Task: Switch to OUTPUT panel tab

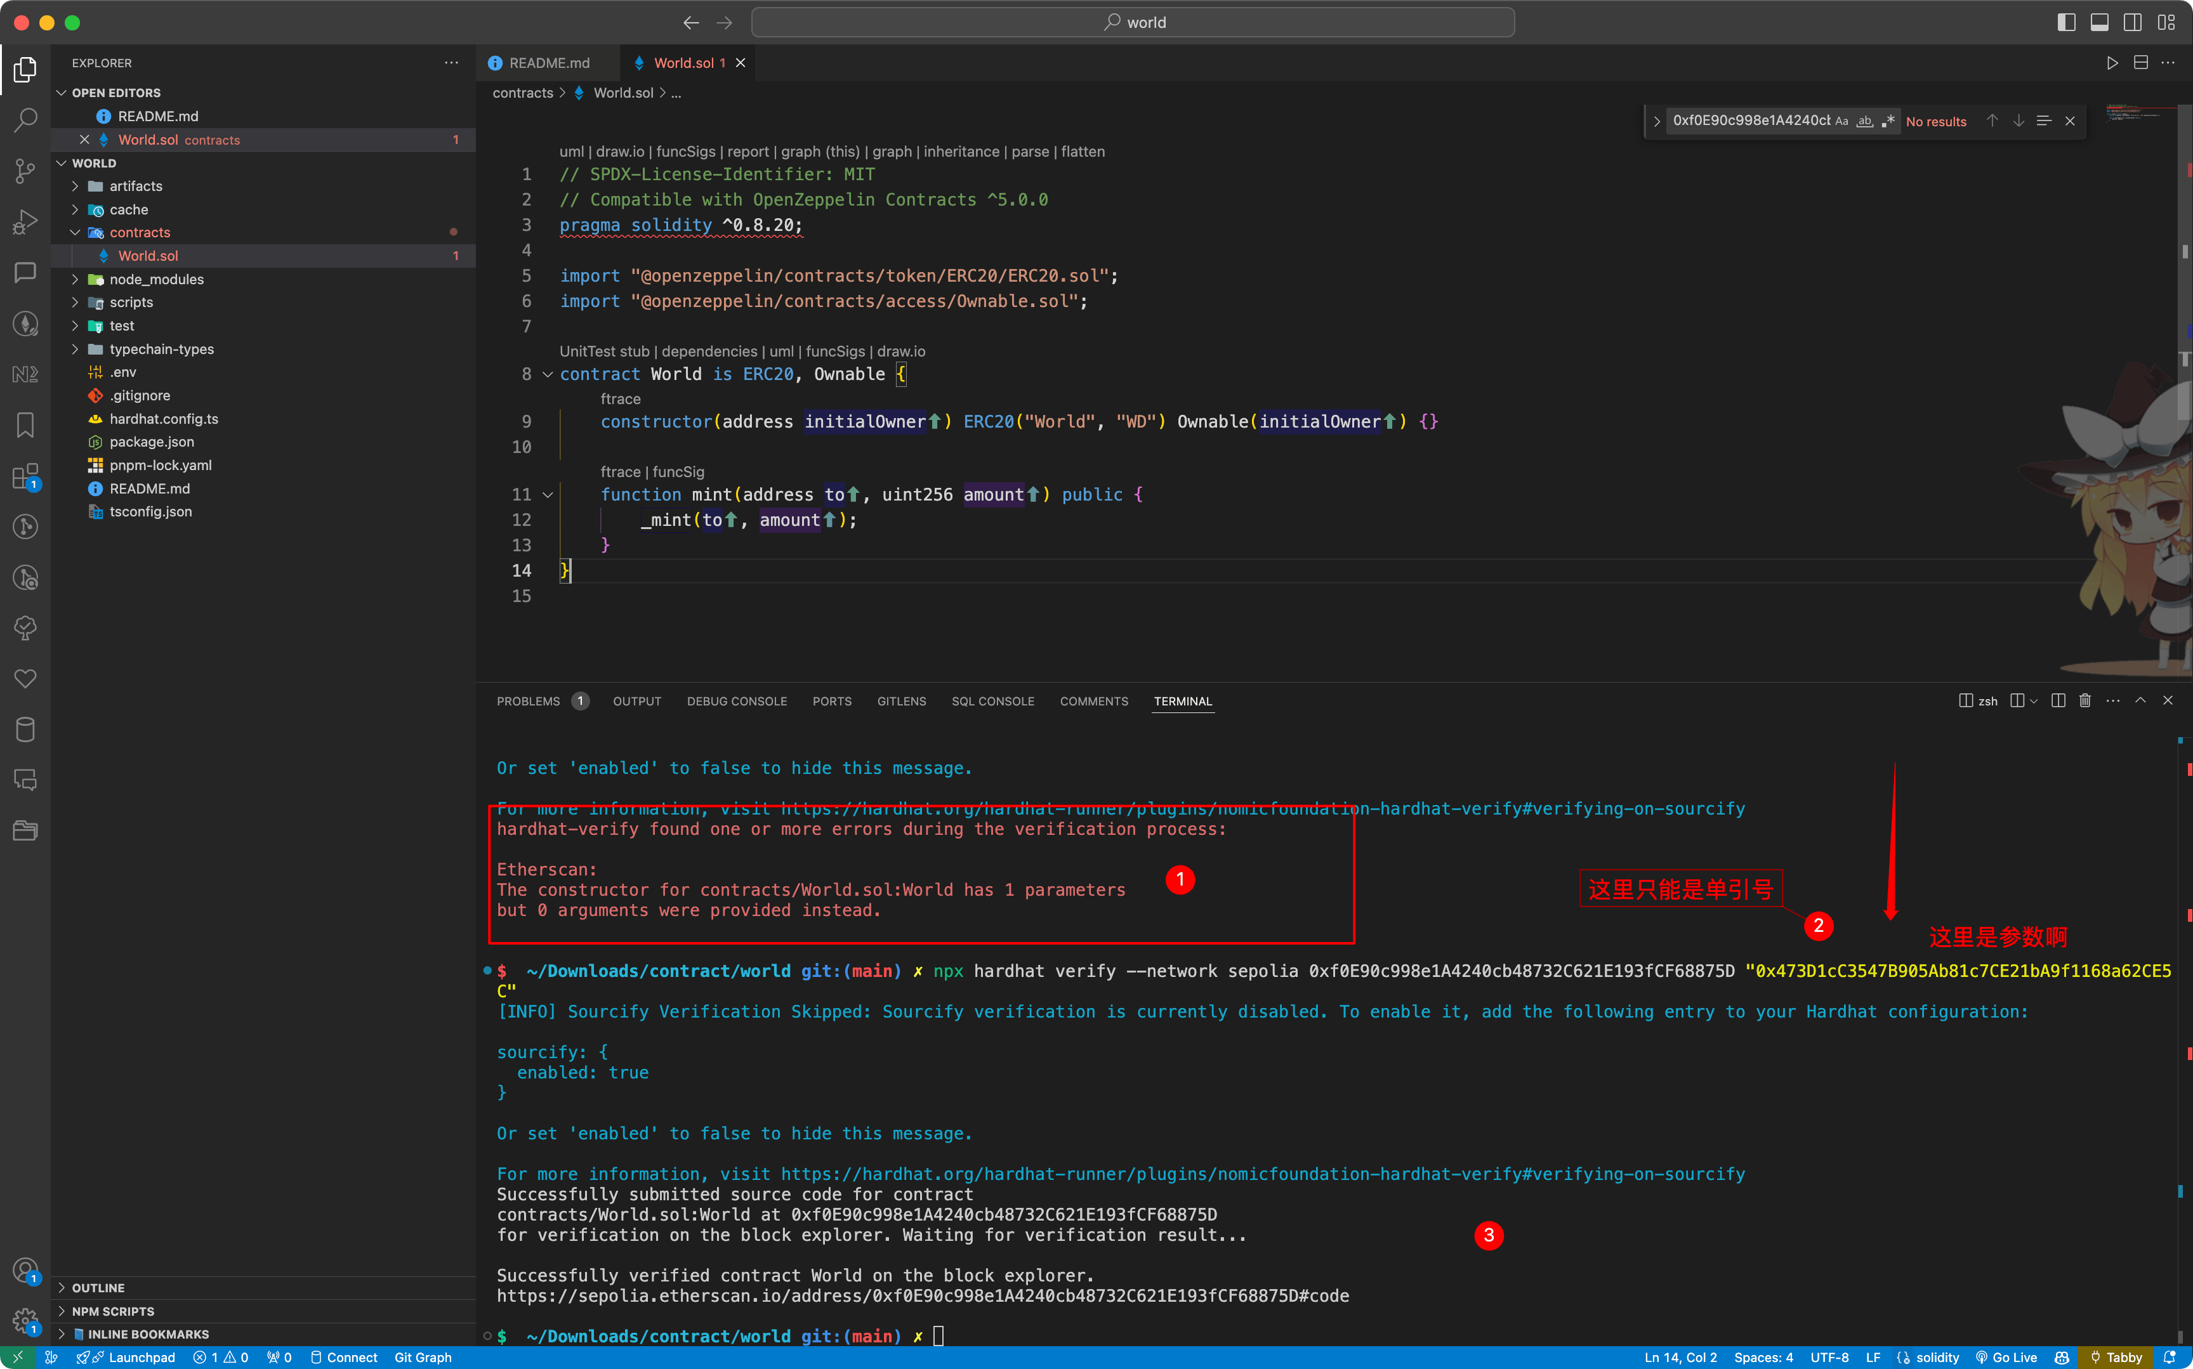Action: 636,701
